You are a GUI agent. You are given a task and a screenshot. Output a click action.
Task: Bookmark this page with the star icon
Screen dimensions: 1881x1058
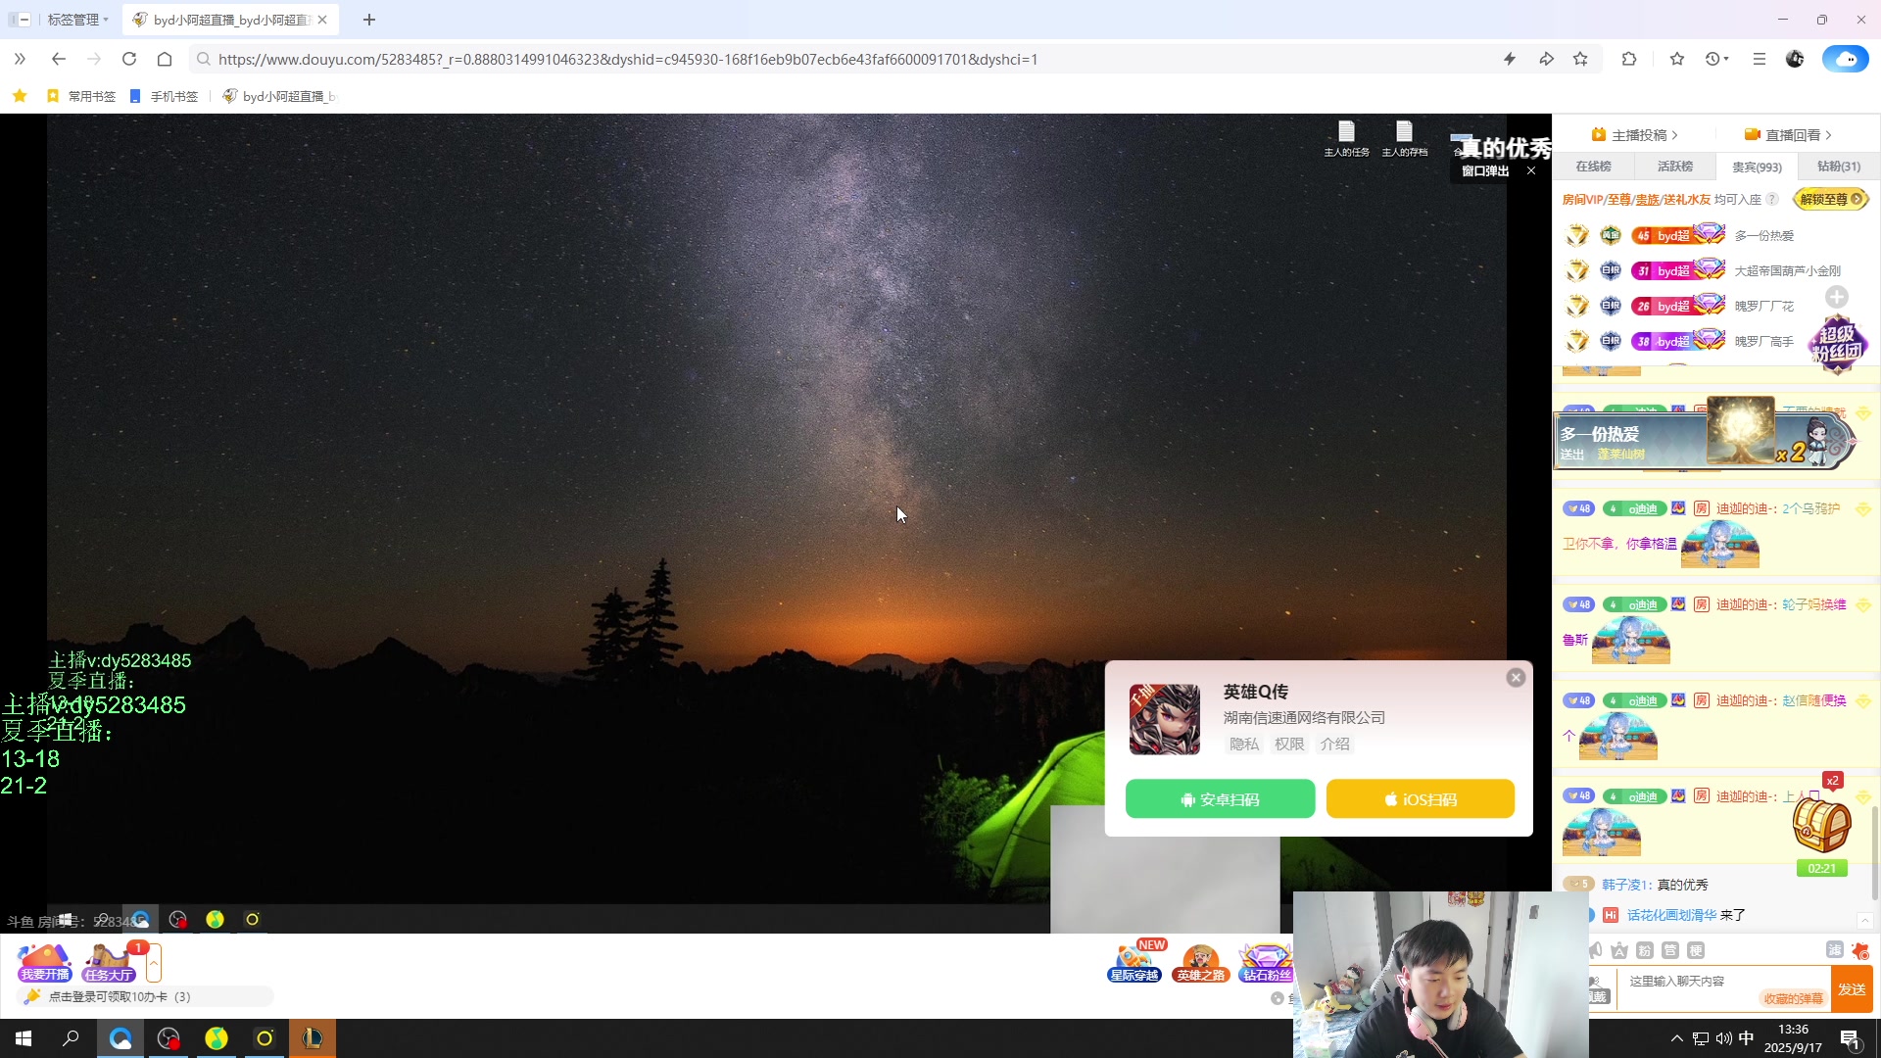pos(1580,59)
